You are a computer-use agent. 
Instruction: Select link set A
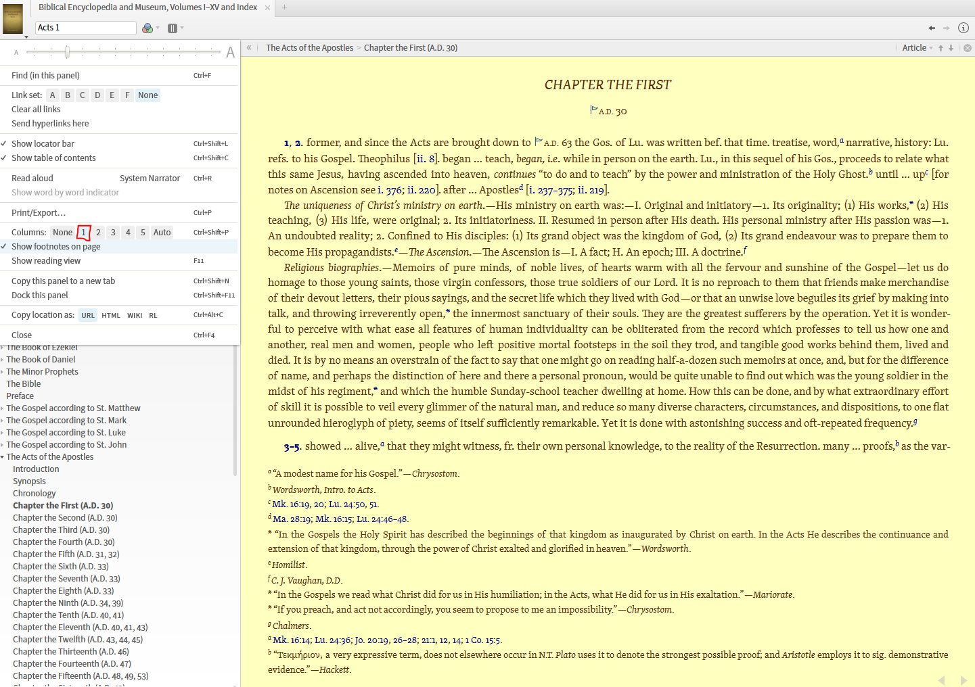(x=52, y=95)
